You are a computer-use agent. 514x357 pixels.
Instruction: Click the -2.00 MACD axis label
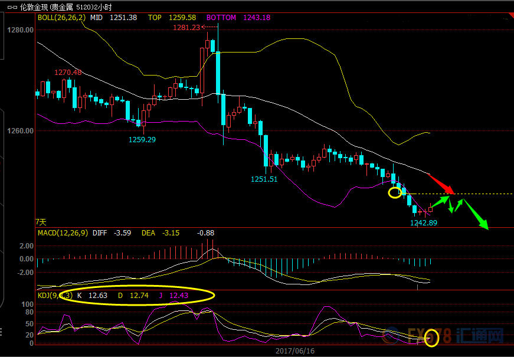pos(25,273)
